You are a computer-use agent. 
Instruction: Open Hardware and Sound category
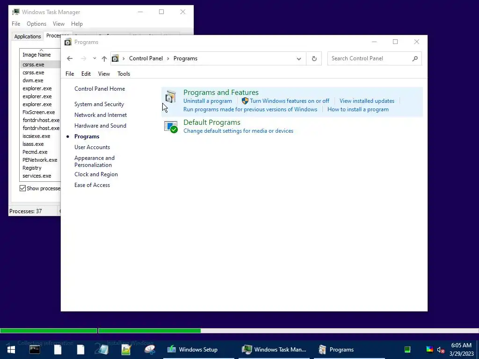[x=100, y=125]
